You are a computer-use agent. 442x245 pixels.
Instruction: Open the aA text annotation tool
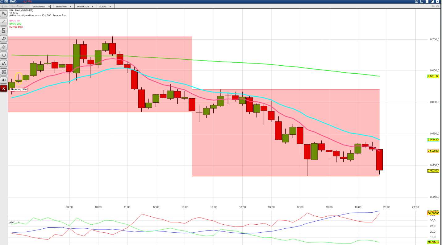(4, 63)
